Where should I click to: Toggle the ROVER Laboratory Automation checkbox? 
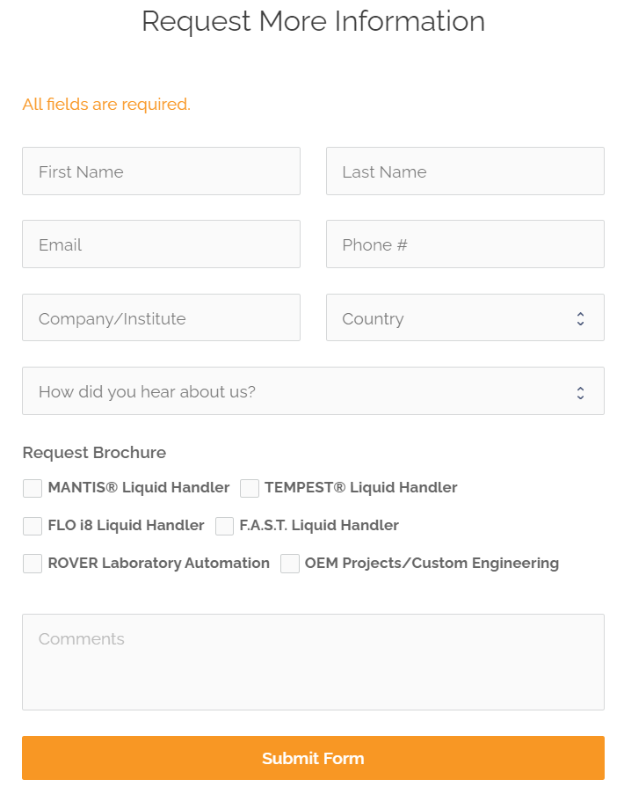33,564
